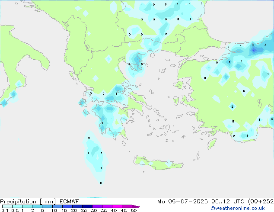Click the "4" precipitation value on the map
The image size is (274, 212).
point(229,62)
